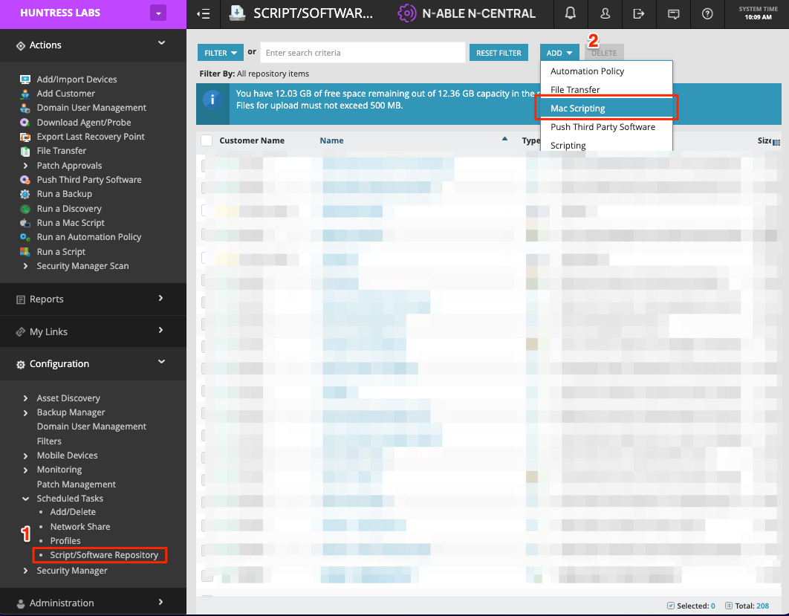Click the Export Last Recovery Point icon
Screen dimensions: 789x616
click(25, 137)
